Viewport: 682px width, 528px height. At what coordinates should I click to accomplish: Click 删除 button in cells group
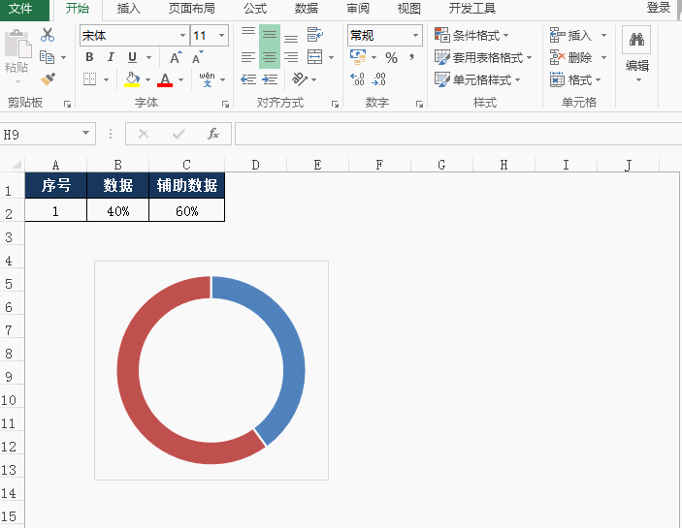pyautogui.click(x=570, y=57)
